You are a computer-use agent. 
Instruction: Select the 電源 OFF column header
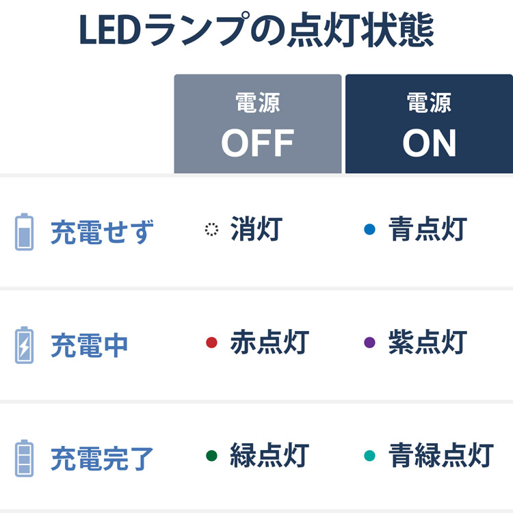pos(257,124)
